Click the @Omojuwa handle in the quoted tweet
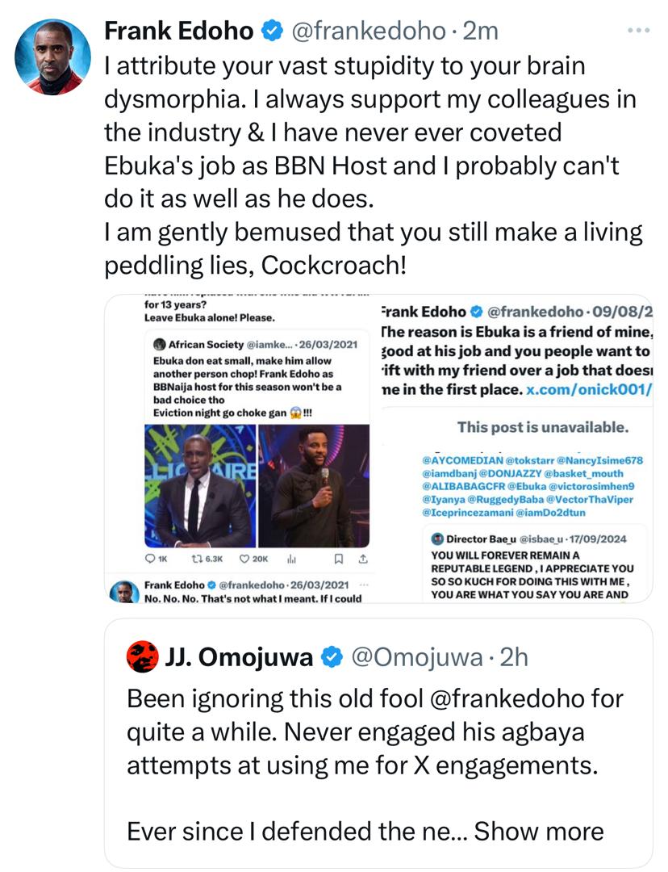Image resolution: width=668 pixels, height=872 pixels. [418, 658]
